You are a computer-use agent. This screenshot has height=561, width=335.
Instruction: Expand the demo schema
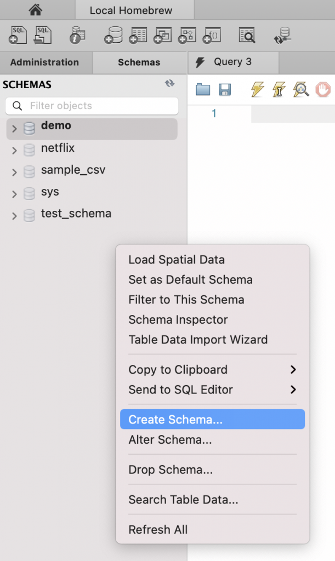pos(15,129)
